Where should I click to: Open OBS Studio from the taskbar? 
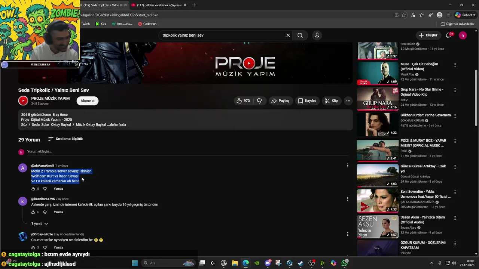pos(311,263)
